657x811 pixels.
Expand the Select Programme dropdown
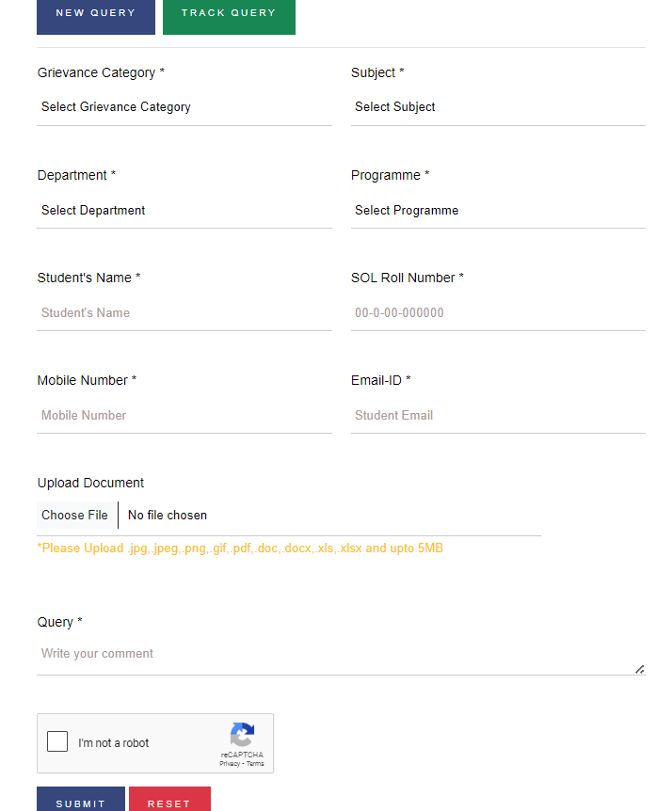point(498,211)
